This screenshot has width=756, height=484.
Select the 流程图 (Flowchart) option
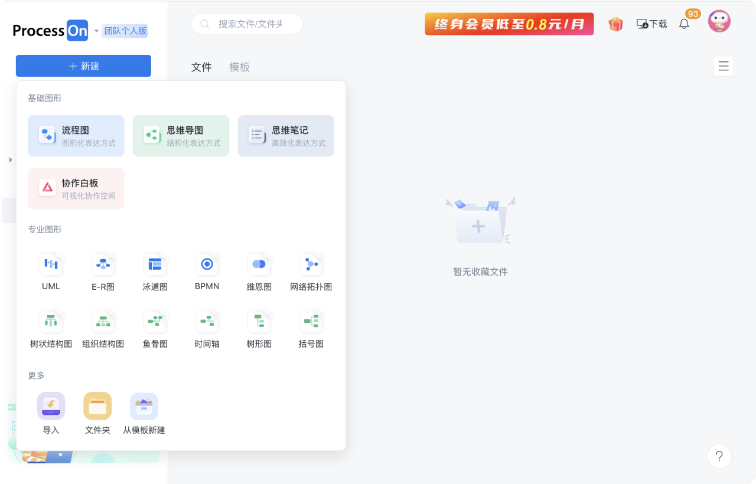76,135
